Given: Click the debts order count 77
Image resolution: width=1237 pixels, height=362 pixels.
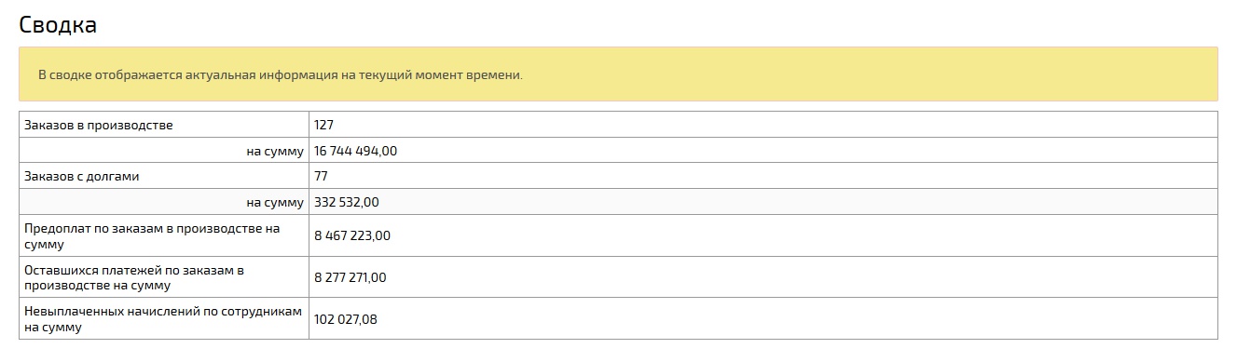Looking at the screenshot, I should coord(322,176).
